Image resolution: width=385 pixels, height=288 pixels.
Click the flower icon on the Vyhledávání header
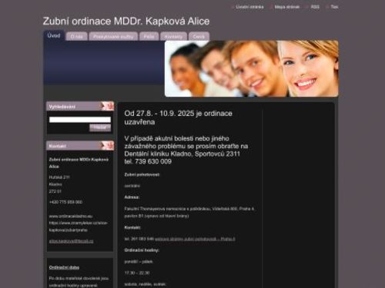[x=107, y=106]
